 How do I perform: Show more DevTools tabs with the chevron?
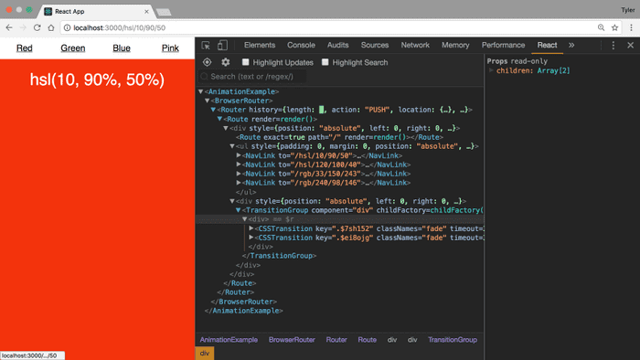[571, 46]
